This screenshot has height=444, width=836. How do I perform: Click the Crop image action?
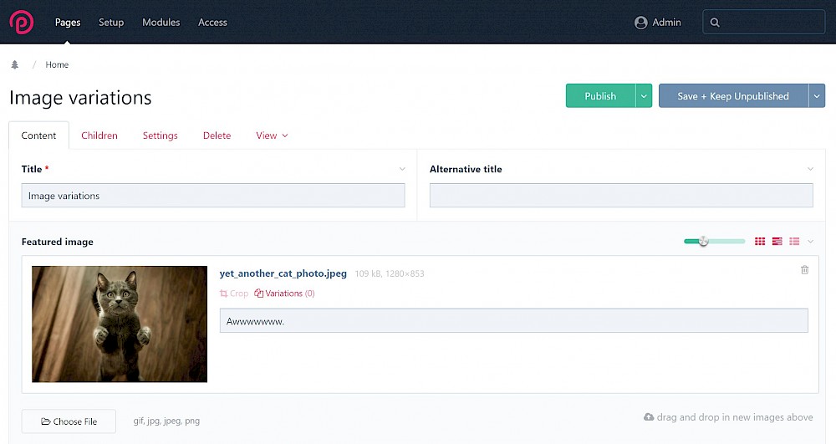point(234,293)
